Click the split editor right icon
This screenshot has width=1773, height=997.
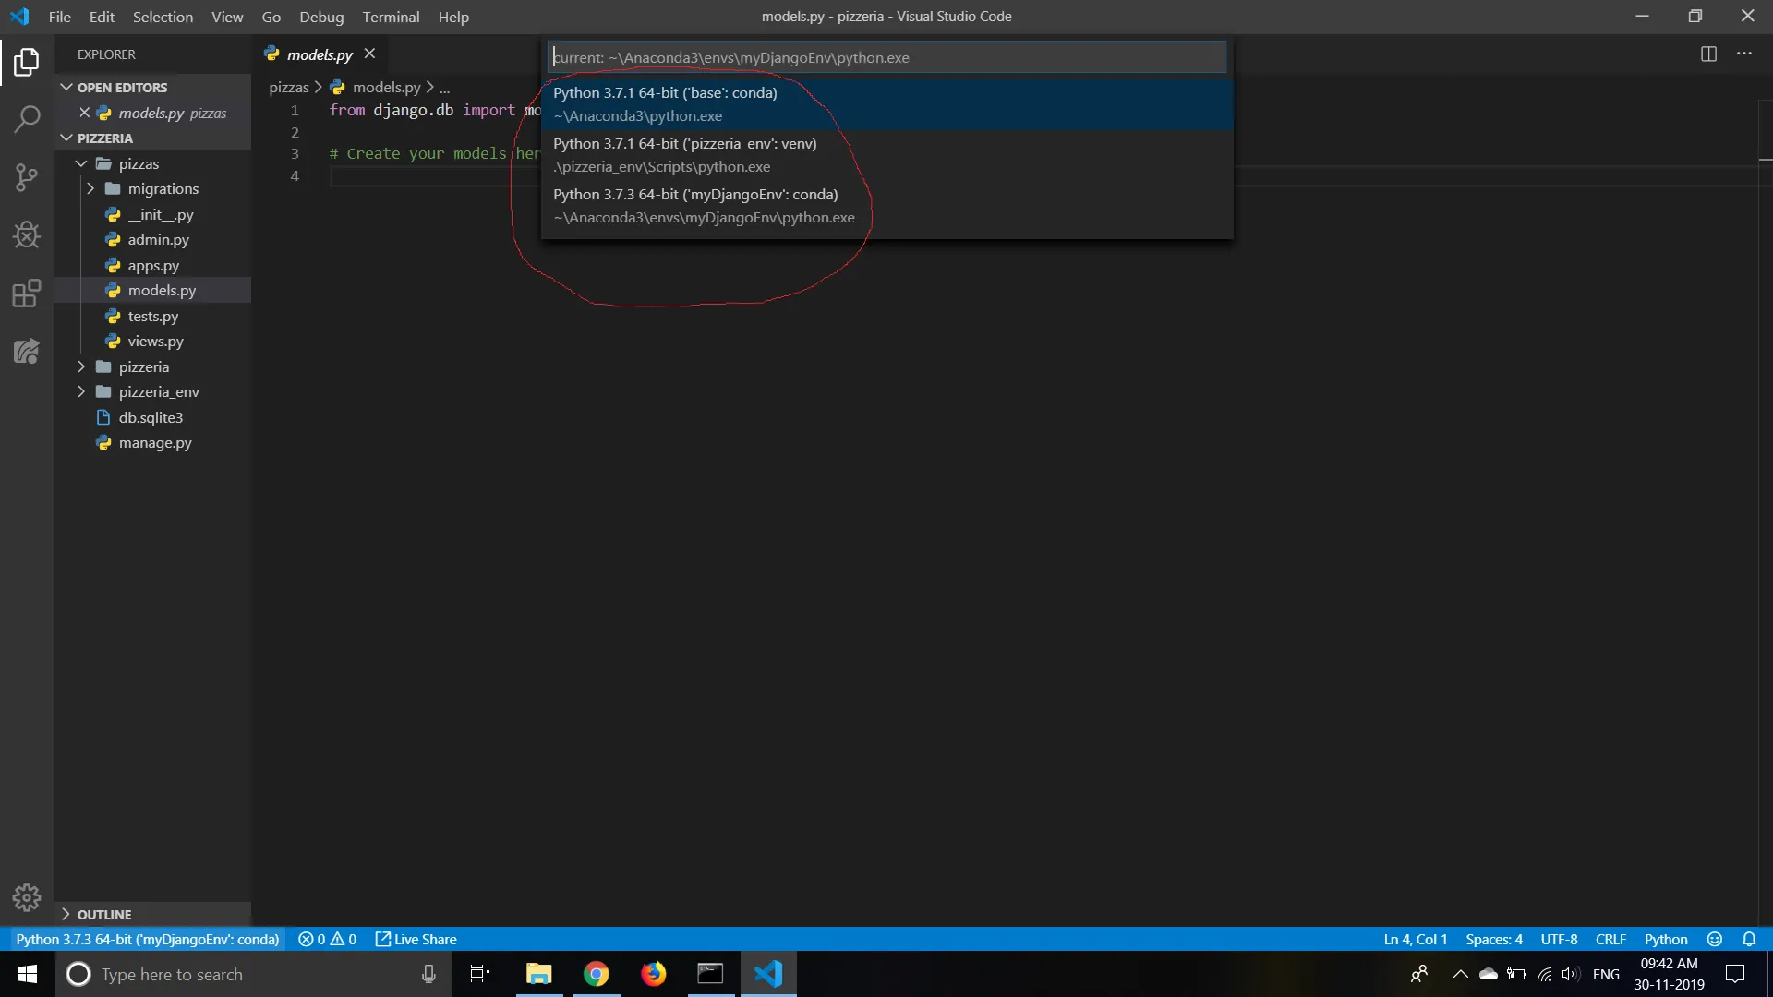click(x=1708, y=54)
